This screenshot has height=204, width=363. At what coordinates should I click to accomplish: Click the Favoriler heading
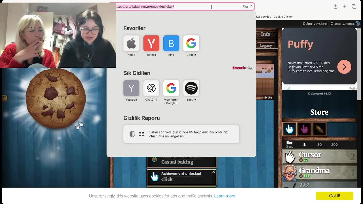[134, 28]
